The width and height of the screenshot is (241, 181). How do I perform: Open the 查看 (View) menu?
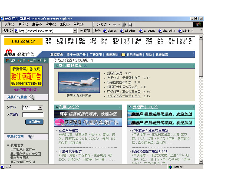click(37, 24)
